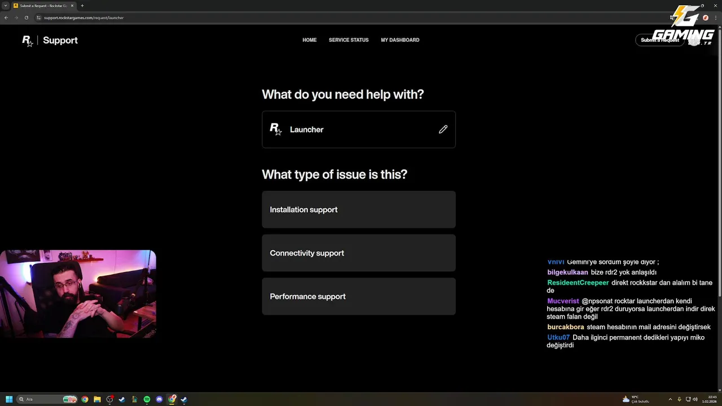Image resolution: width=722 pixels, height=406 pixels.
Task: Open a new browser tab with plus icon
Action: coord(82,6)
